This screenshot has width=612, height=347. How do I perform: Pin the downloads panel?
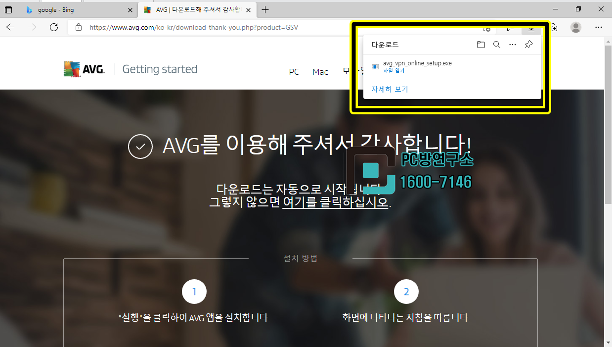click(x=528, y=45)
